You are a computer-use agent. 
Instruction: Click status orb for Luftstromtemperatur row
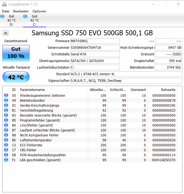6,140
